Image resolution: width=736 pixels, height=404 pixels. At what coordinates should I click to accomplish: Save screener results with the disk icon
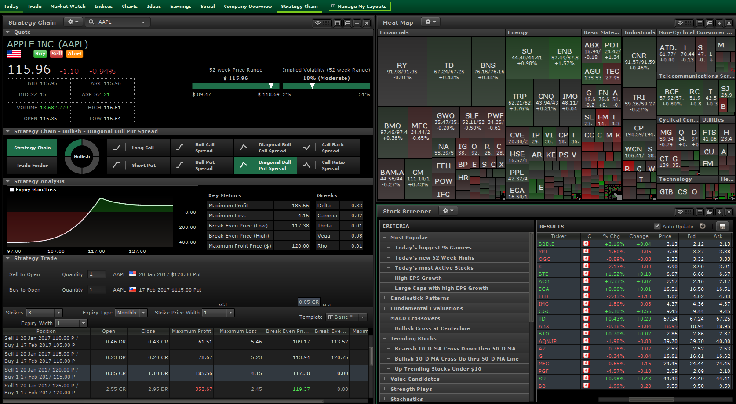[721, 226]
